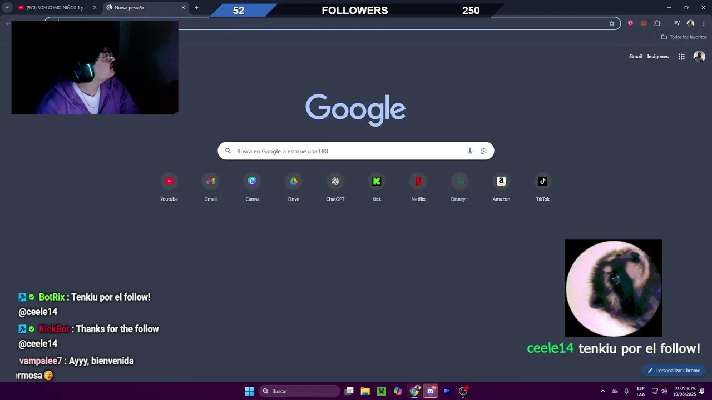Open Todos los favoritos folder
Viewport: 712px width, 400px height.
click(684, 37)
